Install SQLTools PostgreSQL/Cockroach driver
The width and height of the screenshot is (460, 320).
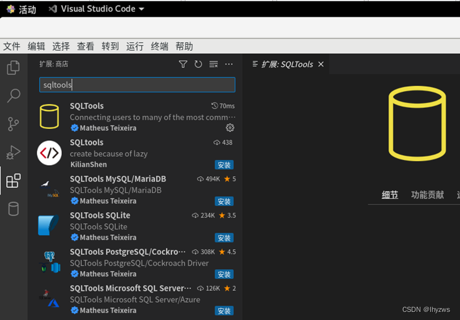pos(224,274)
